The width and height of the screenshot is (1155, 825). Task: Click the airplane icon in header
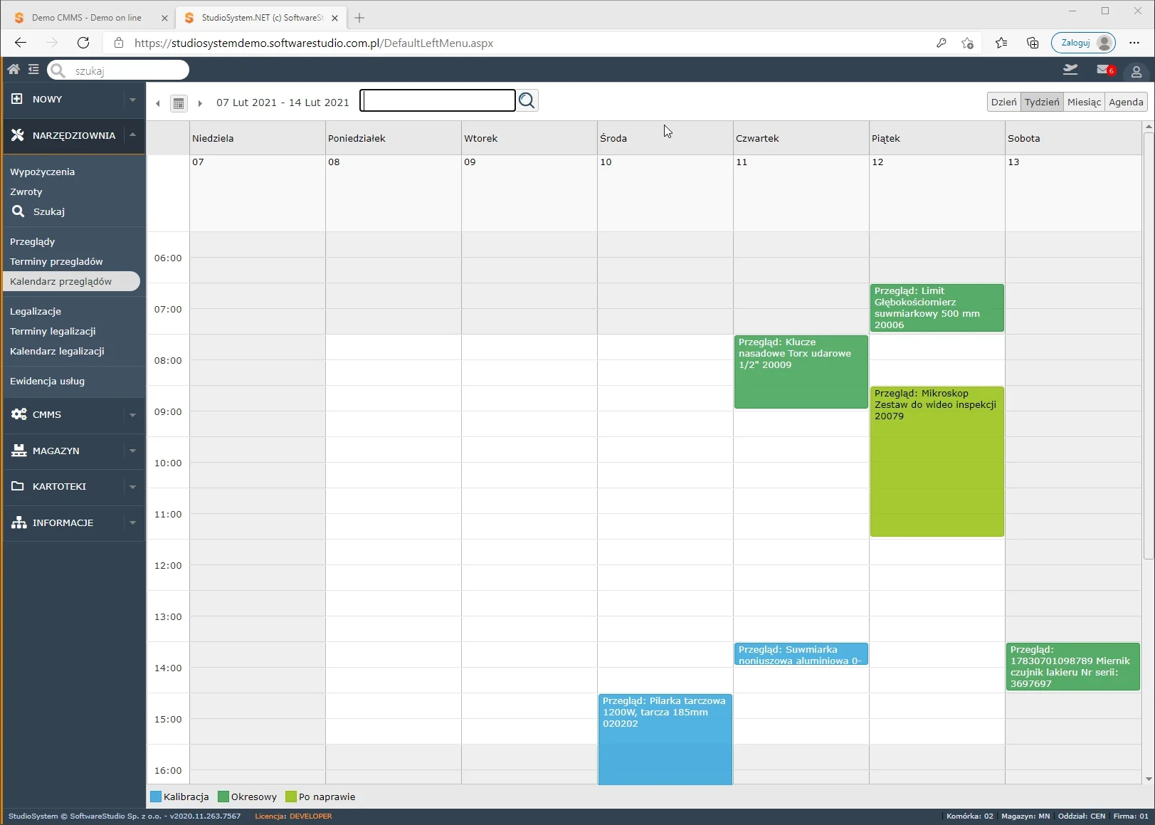1070,70
